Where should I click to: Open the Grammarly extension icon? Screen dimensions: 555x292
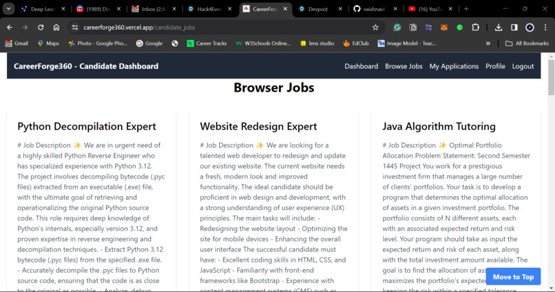(x=397, y=28)
